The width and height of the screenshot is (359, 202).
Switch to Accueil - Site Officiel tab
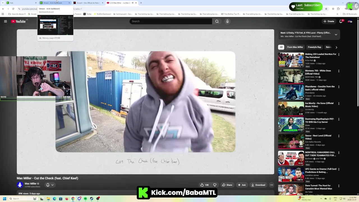pyautogui.click(x=88, y=3)
